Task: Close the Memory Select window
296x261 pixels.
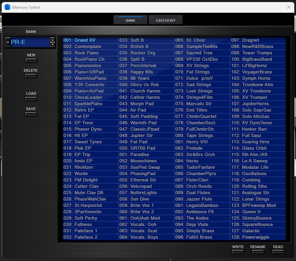Action: click(289, 7)
